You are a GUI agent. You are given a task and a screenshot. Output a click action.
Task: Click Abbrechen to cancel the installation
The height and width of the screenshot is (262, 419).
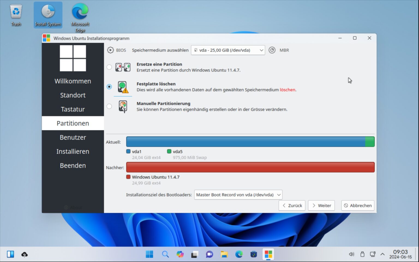point(357,205)
